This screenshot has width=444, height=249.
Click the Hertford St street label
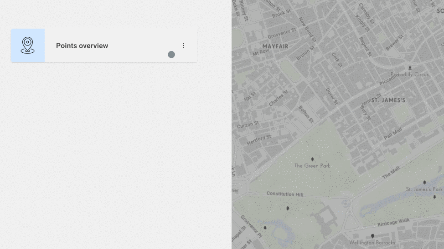pos(259,140)
